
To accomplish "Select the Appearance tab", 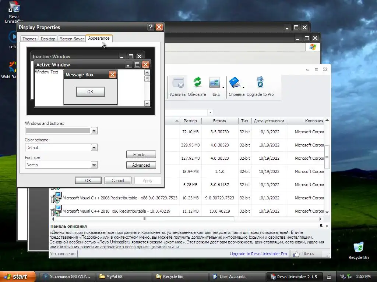I will point(99,38).
